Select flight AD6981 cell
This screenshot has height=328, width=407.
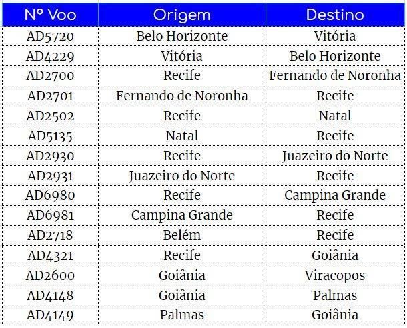50,216
